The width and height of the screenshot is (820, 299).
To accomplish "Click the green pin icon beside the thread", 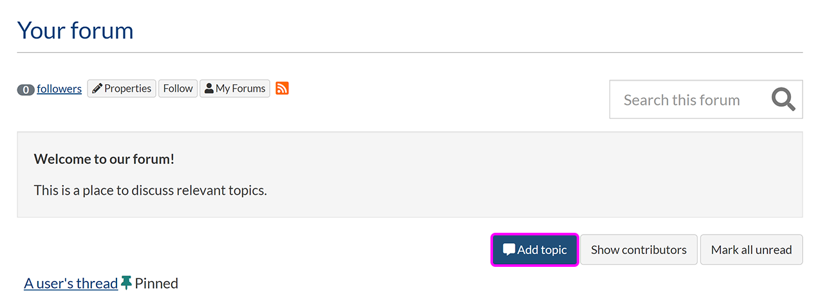I will click(126, 282).
